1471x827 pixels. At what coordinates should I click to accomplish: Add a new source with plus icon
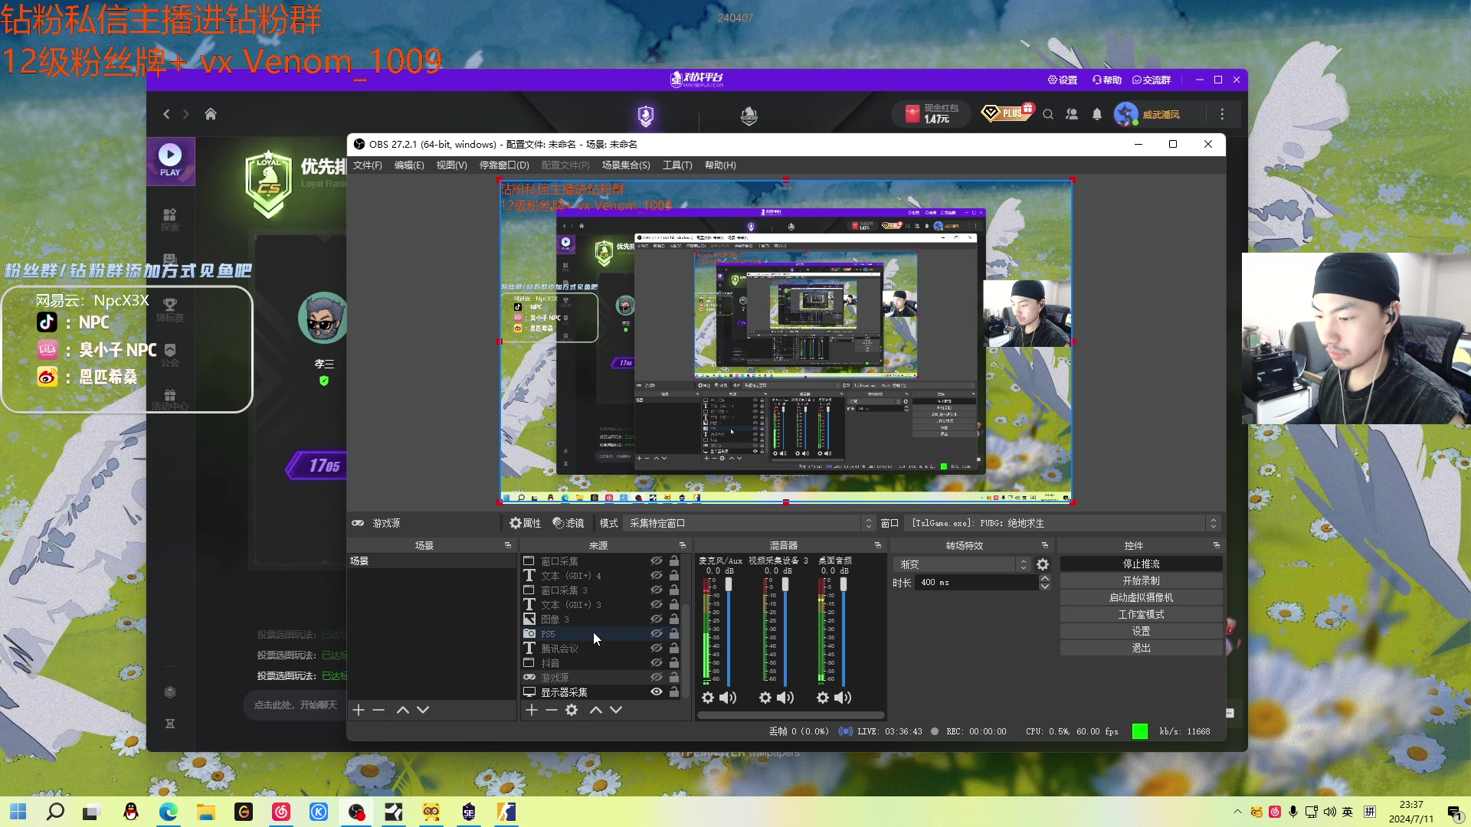532,710
